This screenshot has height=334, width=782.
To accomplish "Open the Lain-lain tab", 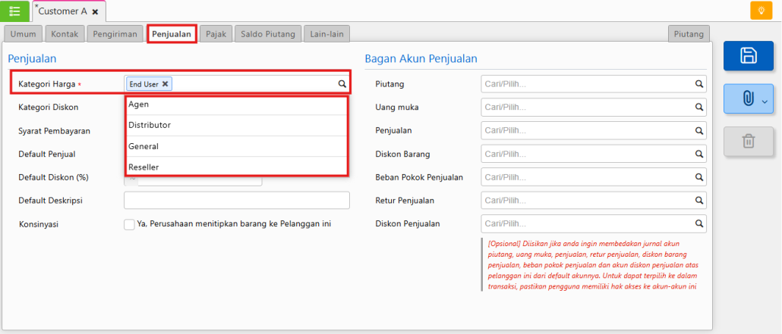I will [326, 34].
